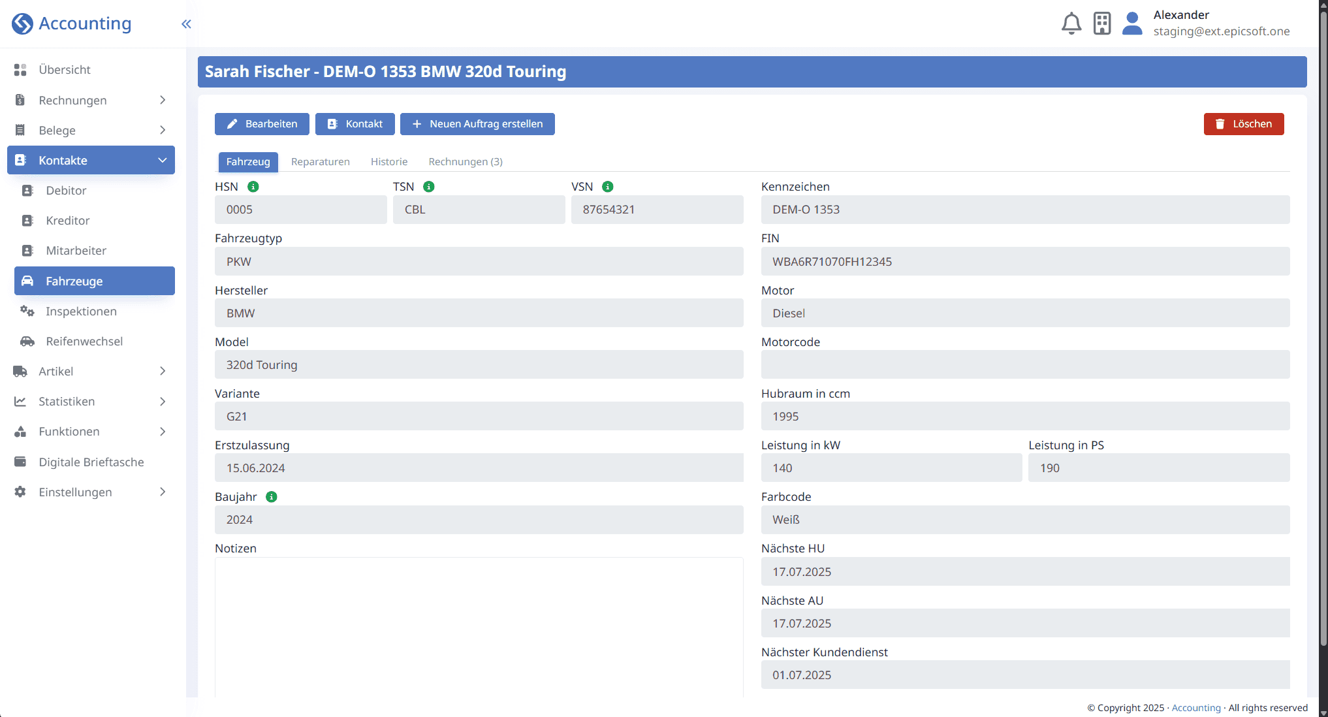This screenshot has height=717, width=1328.
Task: Open Mitarbeiter list
Action: 94,251
